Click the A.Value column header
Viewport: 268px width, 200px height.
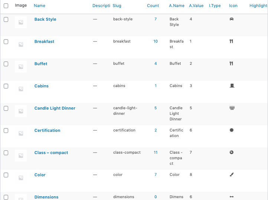click(196, 6)
